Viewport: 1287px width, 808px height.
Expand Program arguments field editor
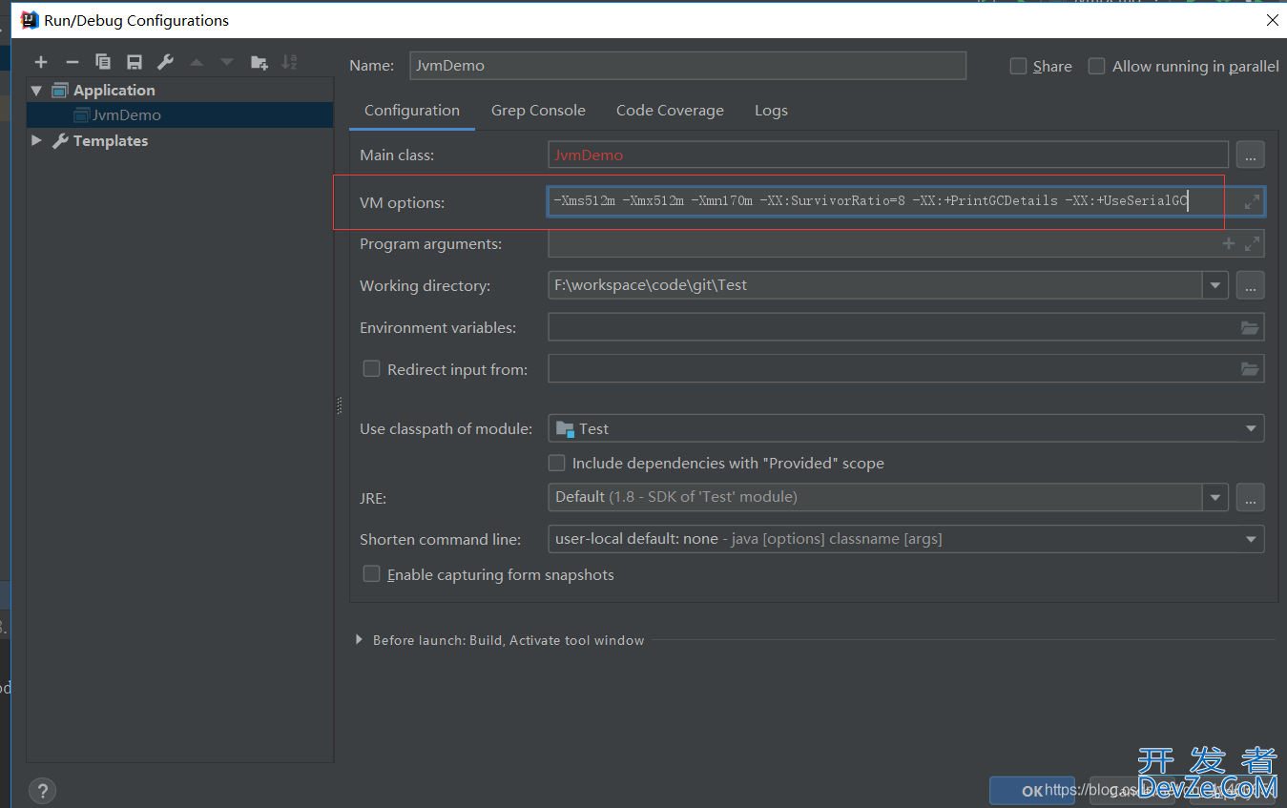click(x=1252, y=244)
